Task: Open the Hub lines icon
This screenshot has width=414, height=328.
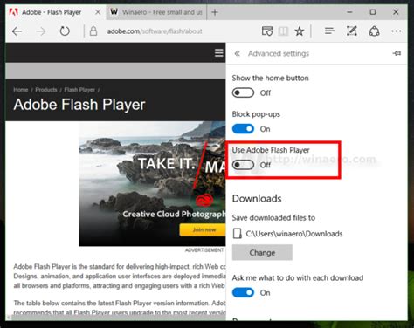Action: coord(330,31)
